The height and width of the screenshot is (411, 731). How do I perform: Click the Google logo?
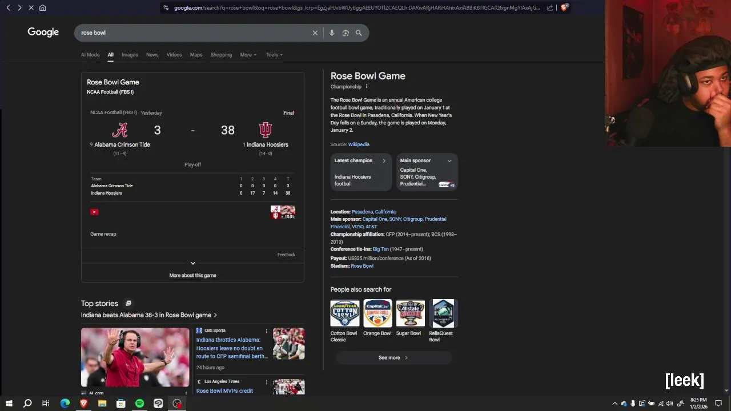click(x=43, y=33)
